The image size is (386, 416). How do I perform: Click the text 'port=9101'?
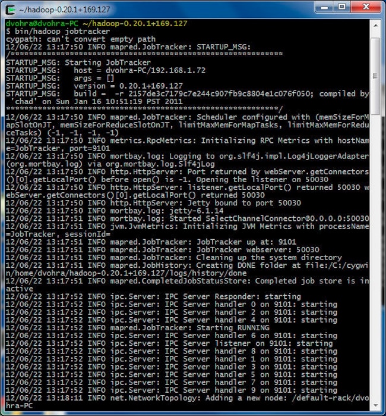click(90, 148)
